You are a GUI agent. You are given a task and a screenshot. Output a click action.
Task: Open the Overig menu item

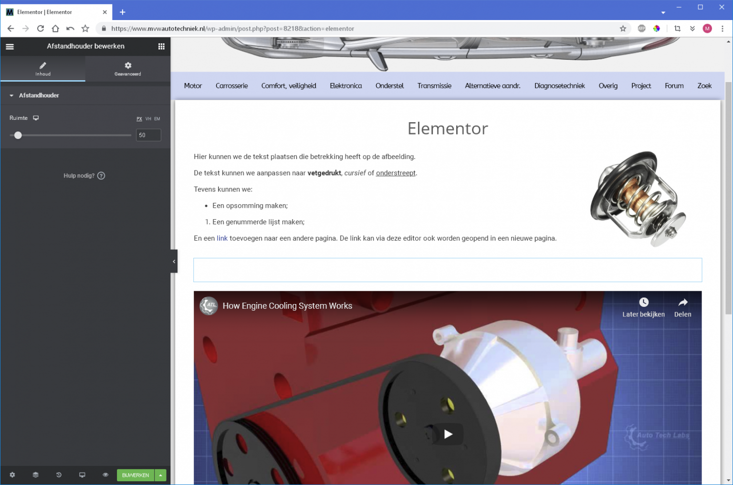(608, 86)
